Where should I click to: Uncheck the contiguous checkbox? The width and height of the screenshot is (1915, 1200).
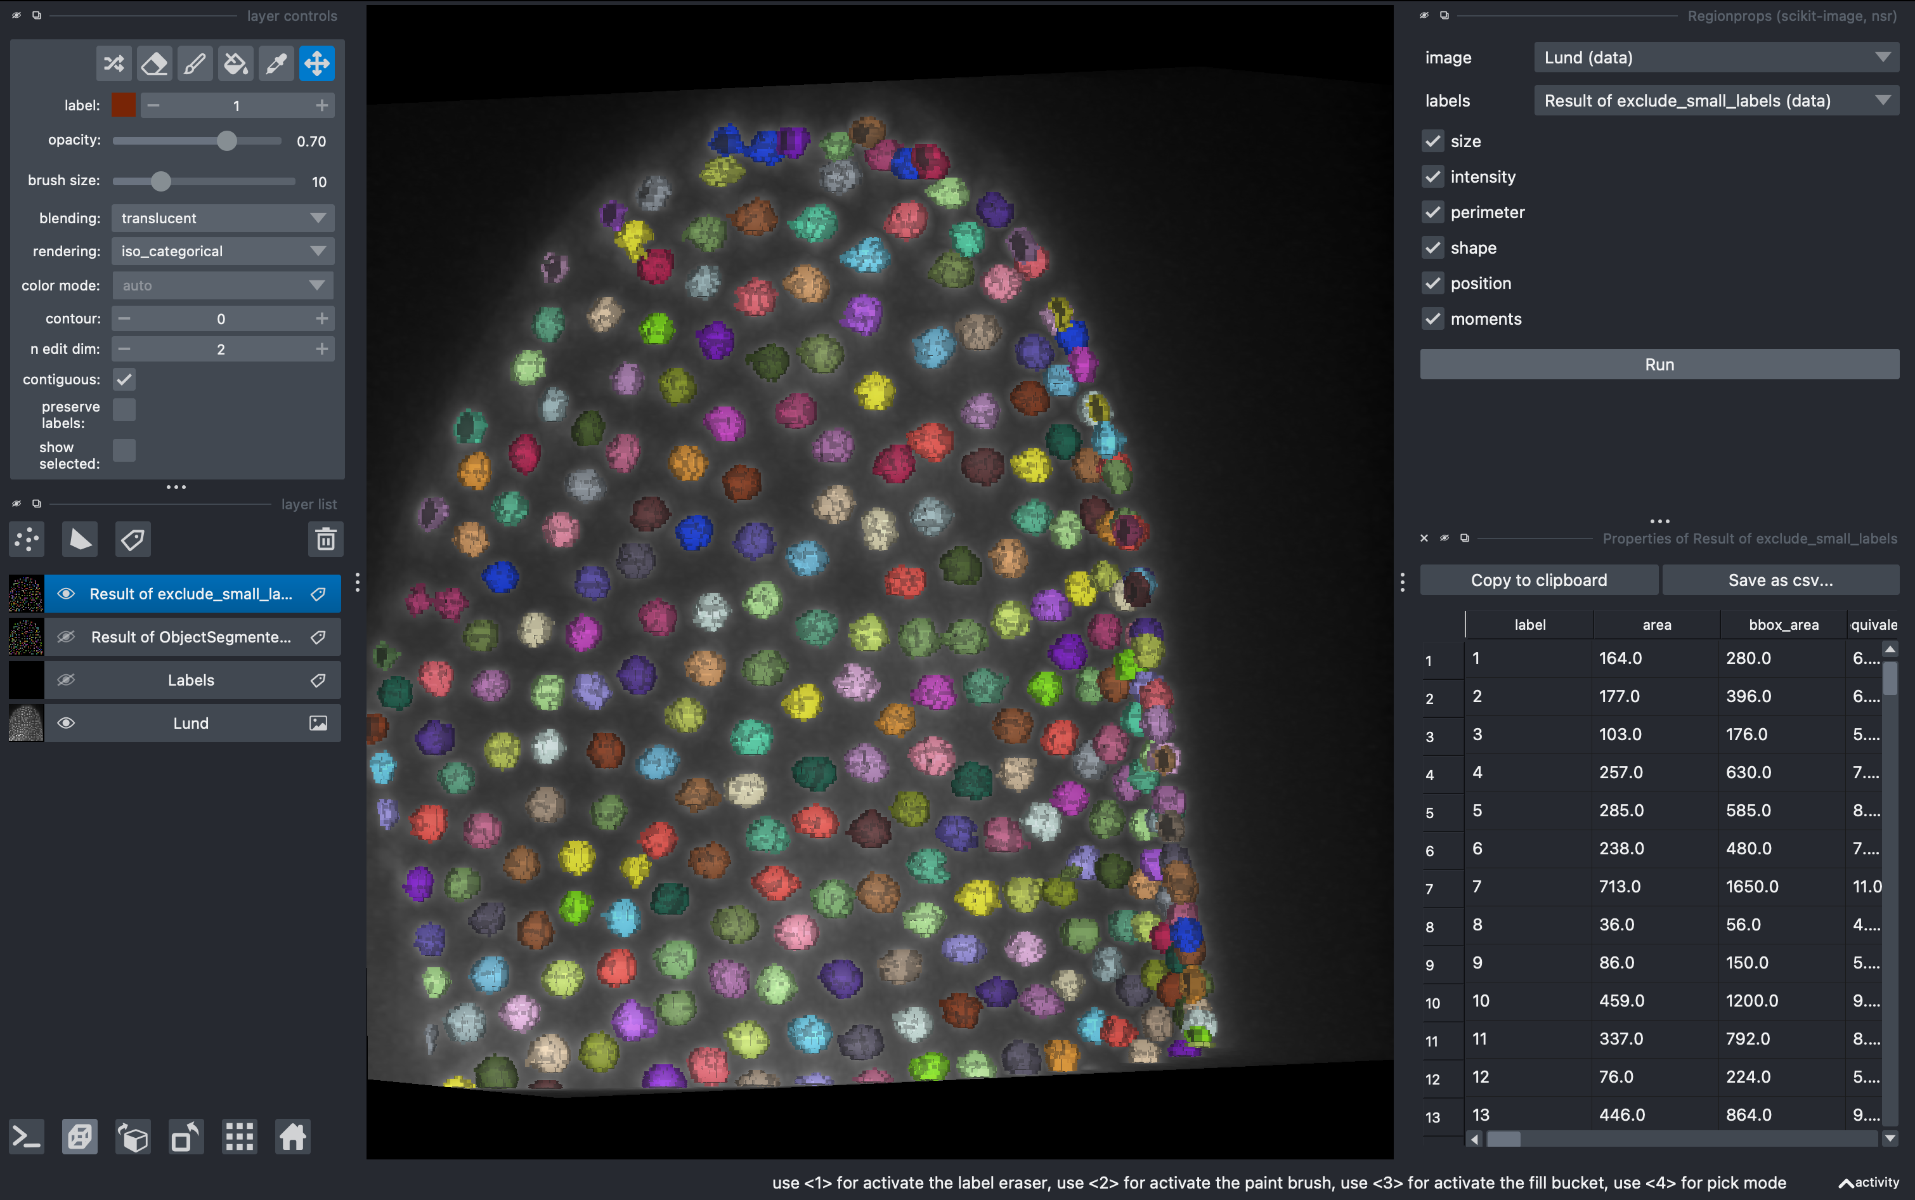coord(124,379)
